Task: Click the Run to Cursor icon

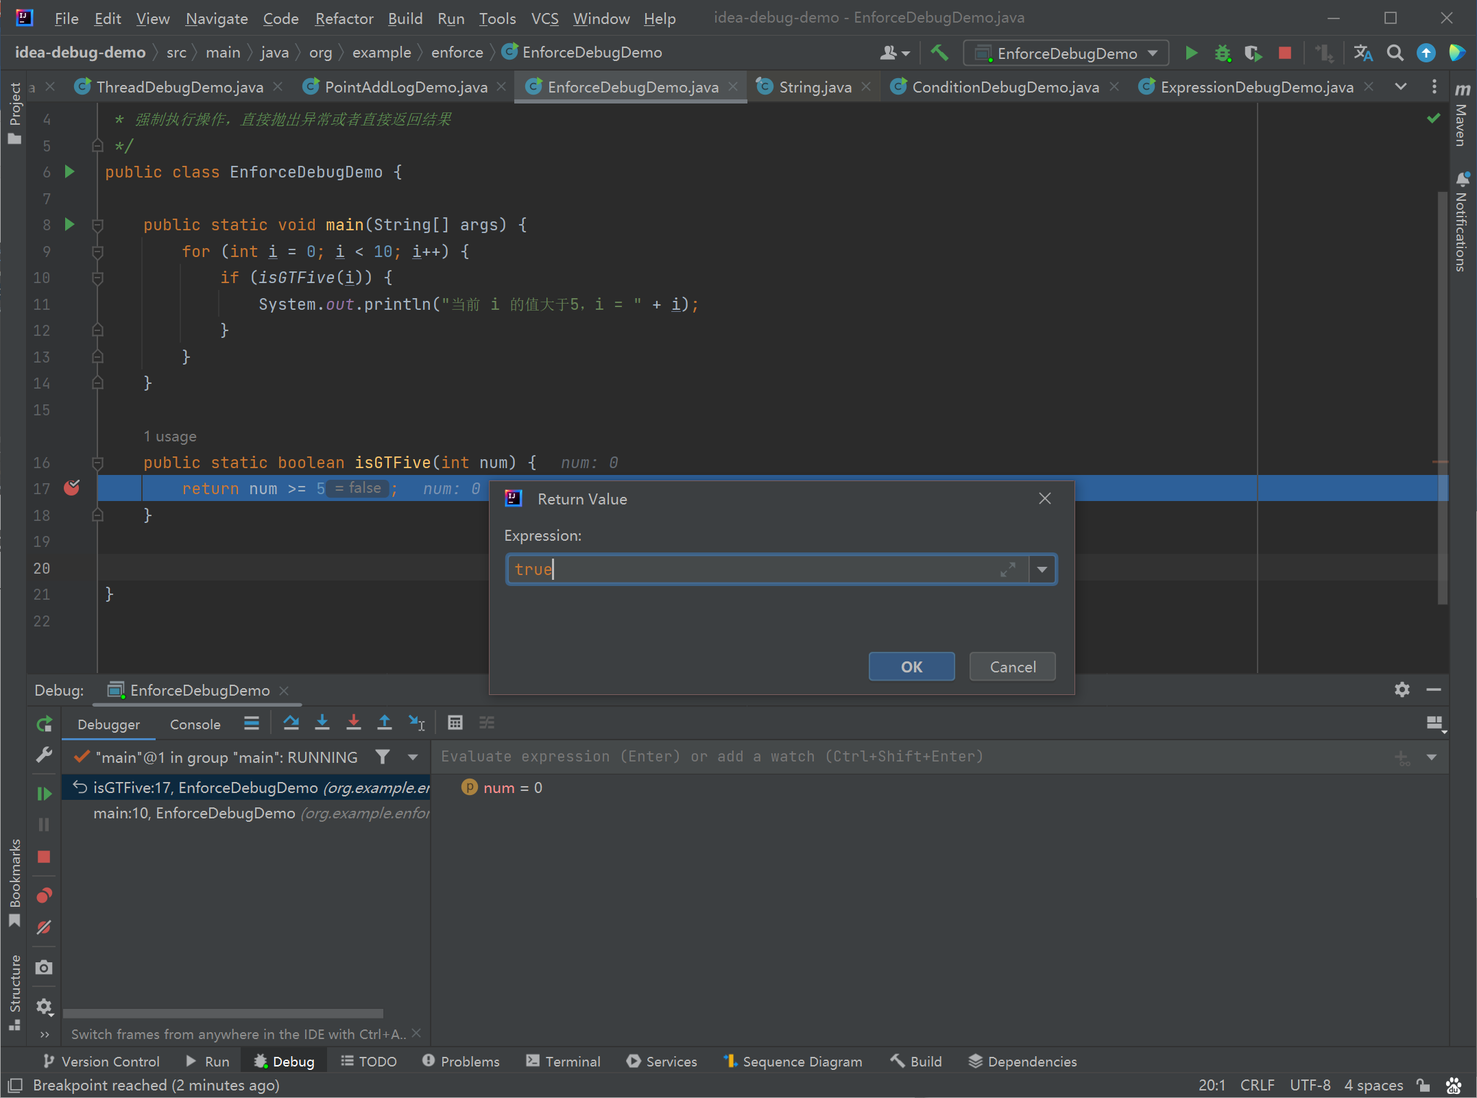Action: point(417,722)
